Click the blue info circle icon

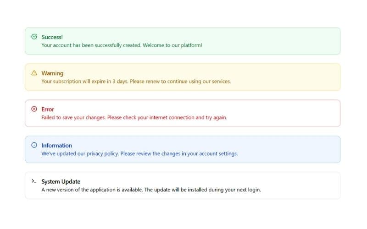[x=34, y=145]
